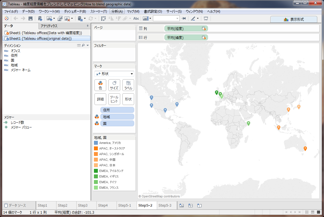The image size is (324, 217).
Task: Click the サイズ marks button
Action: click(x=114, y=85)
